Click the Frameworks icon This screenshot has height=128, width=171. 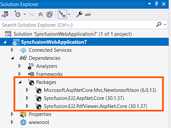[x=31, y=74]
